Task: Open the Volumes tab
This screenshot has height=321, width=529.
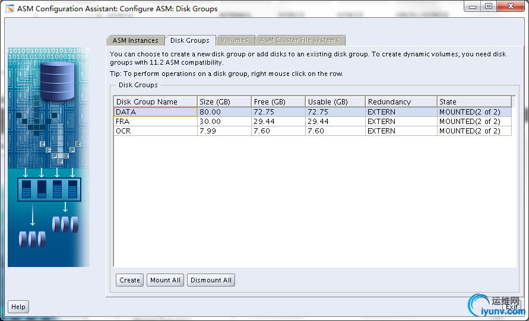Action: [235, 40]
